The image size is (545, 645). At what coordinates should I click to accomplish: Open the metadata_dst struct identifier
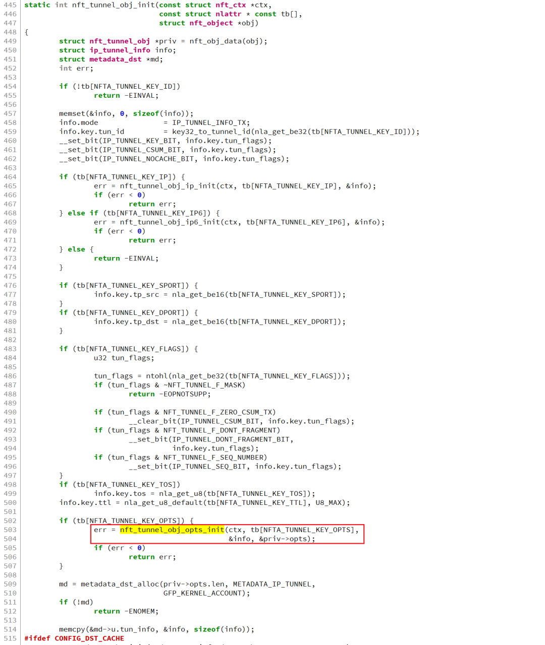point(116,59)
